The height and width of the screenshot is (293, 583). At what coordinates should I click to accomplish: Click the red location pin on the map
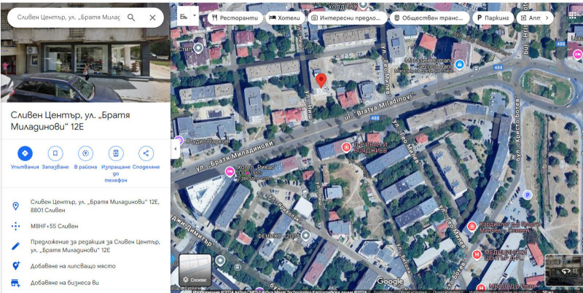321,81
